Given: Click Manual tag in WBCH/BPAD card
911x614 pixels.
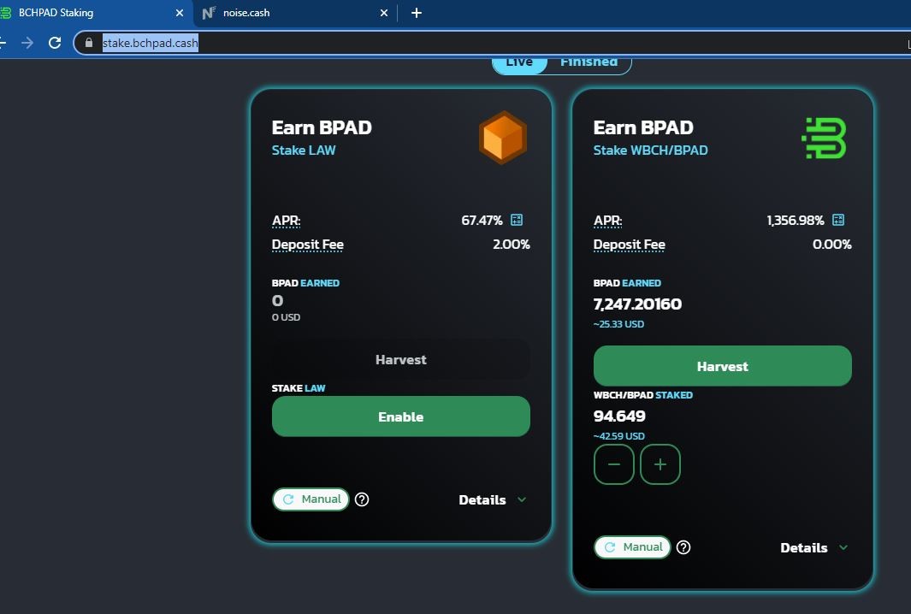Looking at the screenshot, I should (x=632, y=547).
